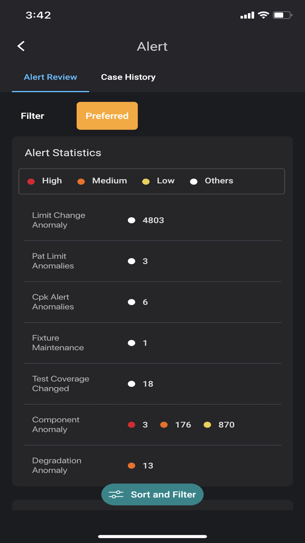Tap the back arrow icon
Image resolution: width=305 pixels, height=543 pixels.
21,46
